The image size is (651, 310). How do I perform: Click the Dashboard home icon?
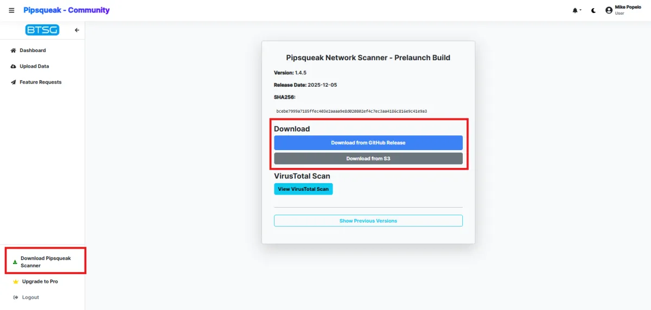pyautogui.click(x=14, y=50)
